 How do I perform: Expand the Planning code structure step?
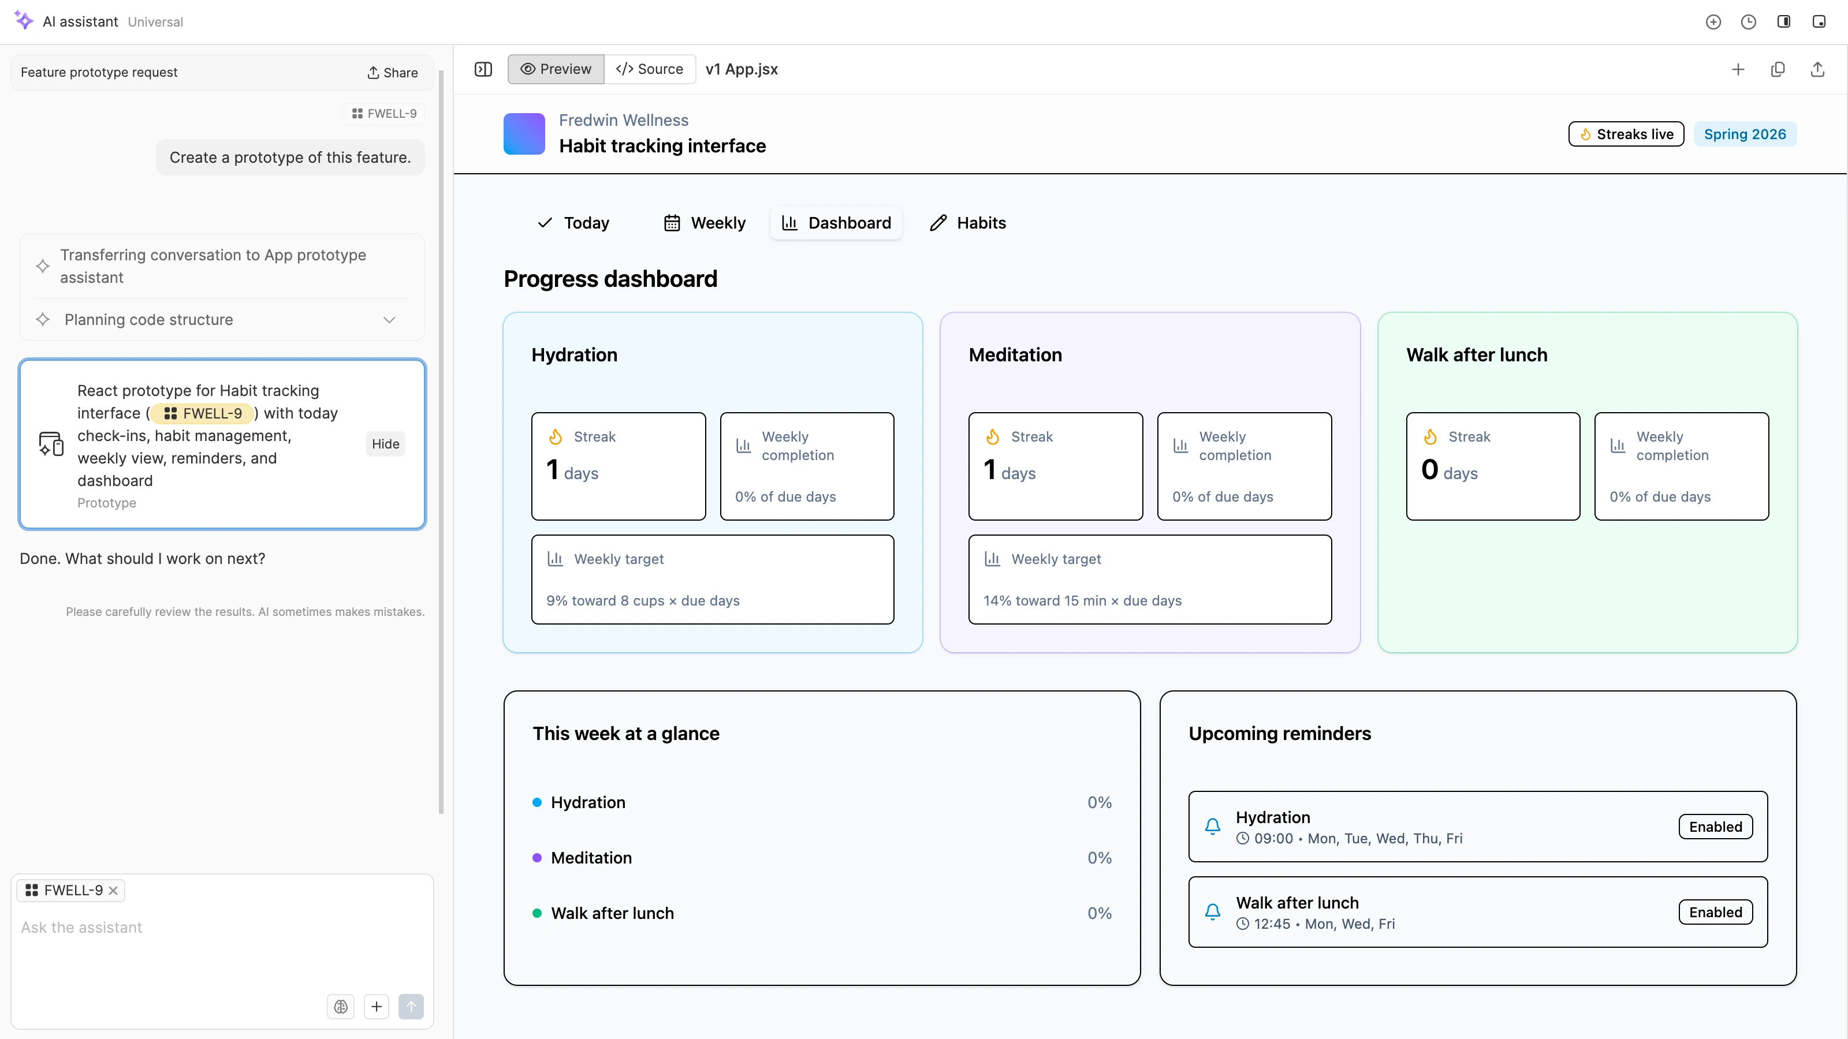click(x=389, y=320)
